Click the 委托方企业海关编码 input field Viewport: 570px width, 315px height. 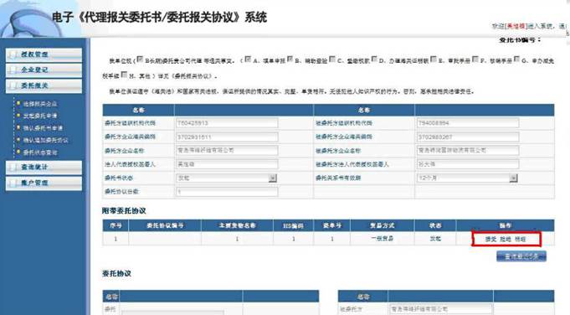(227, 137)
